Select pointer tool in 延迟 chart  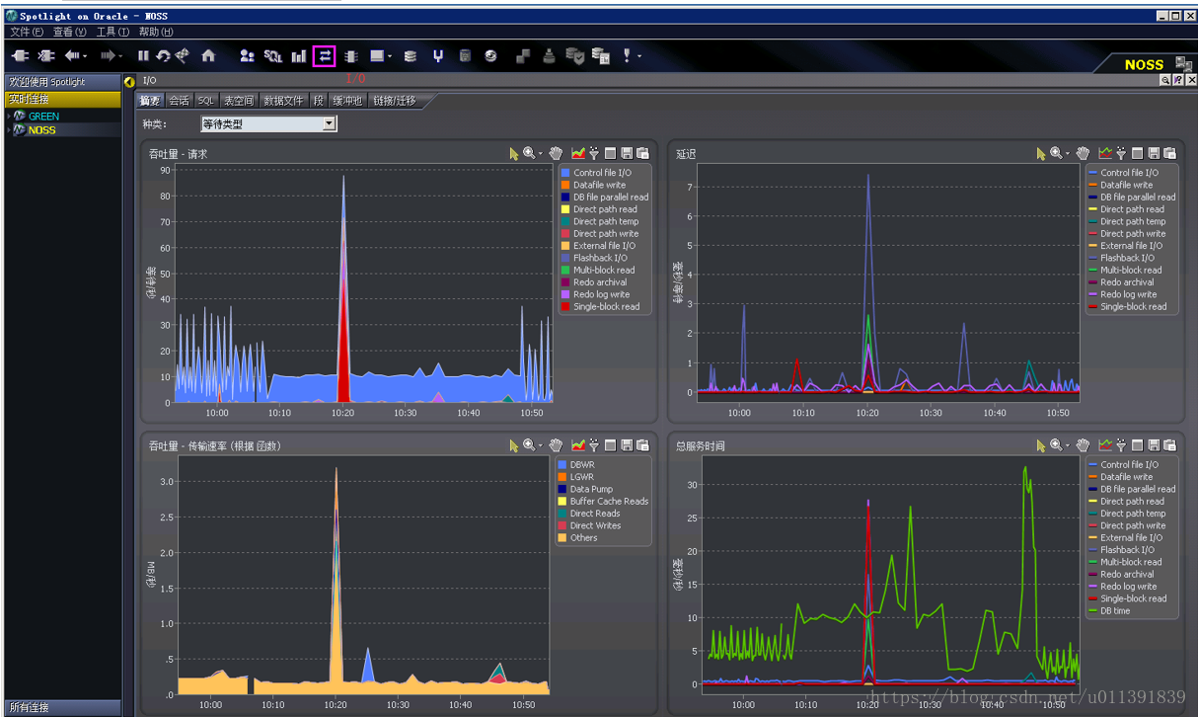coord(1041,153)
